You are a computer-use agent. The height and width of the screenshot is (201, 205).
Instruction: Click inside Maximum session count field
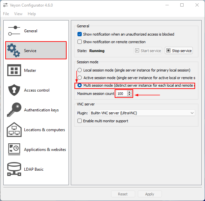pyautogui.click(x=121, y=94)
